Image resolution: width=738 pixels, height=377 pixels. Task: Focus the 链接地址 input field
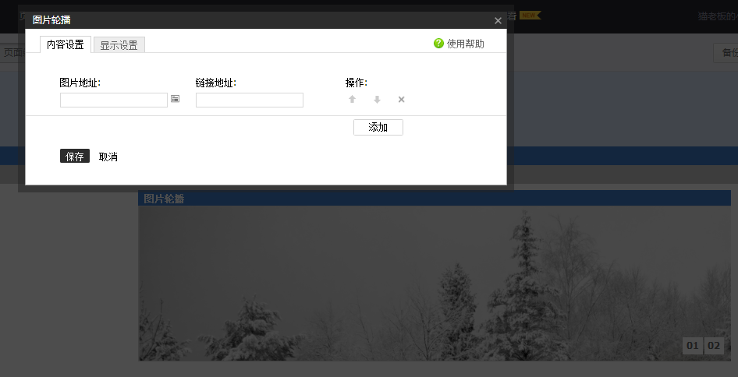[250, 100]
